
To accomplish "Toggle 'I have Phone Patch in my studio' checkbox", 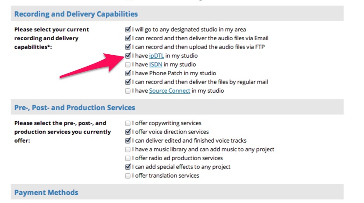I will click(127, 73).
